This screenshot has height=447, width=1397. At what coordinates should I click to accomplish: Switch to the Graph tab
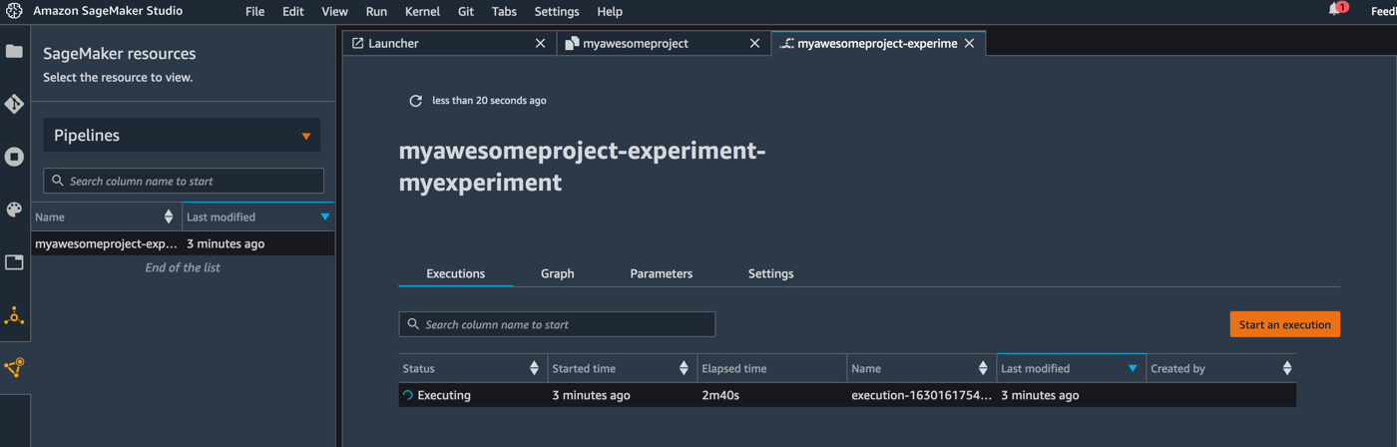point(557,273)
